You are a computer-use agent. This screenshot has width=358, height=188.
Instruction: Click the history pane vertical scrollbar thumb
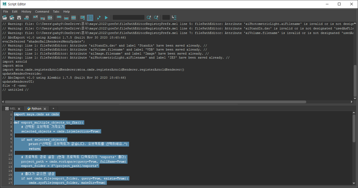[x=355, y=81]
